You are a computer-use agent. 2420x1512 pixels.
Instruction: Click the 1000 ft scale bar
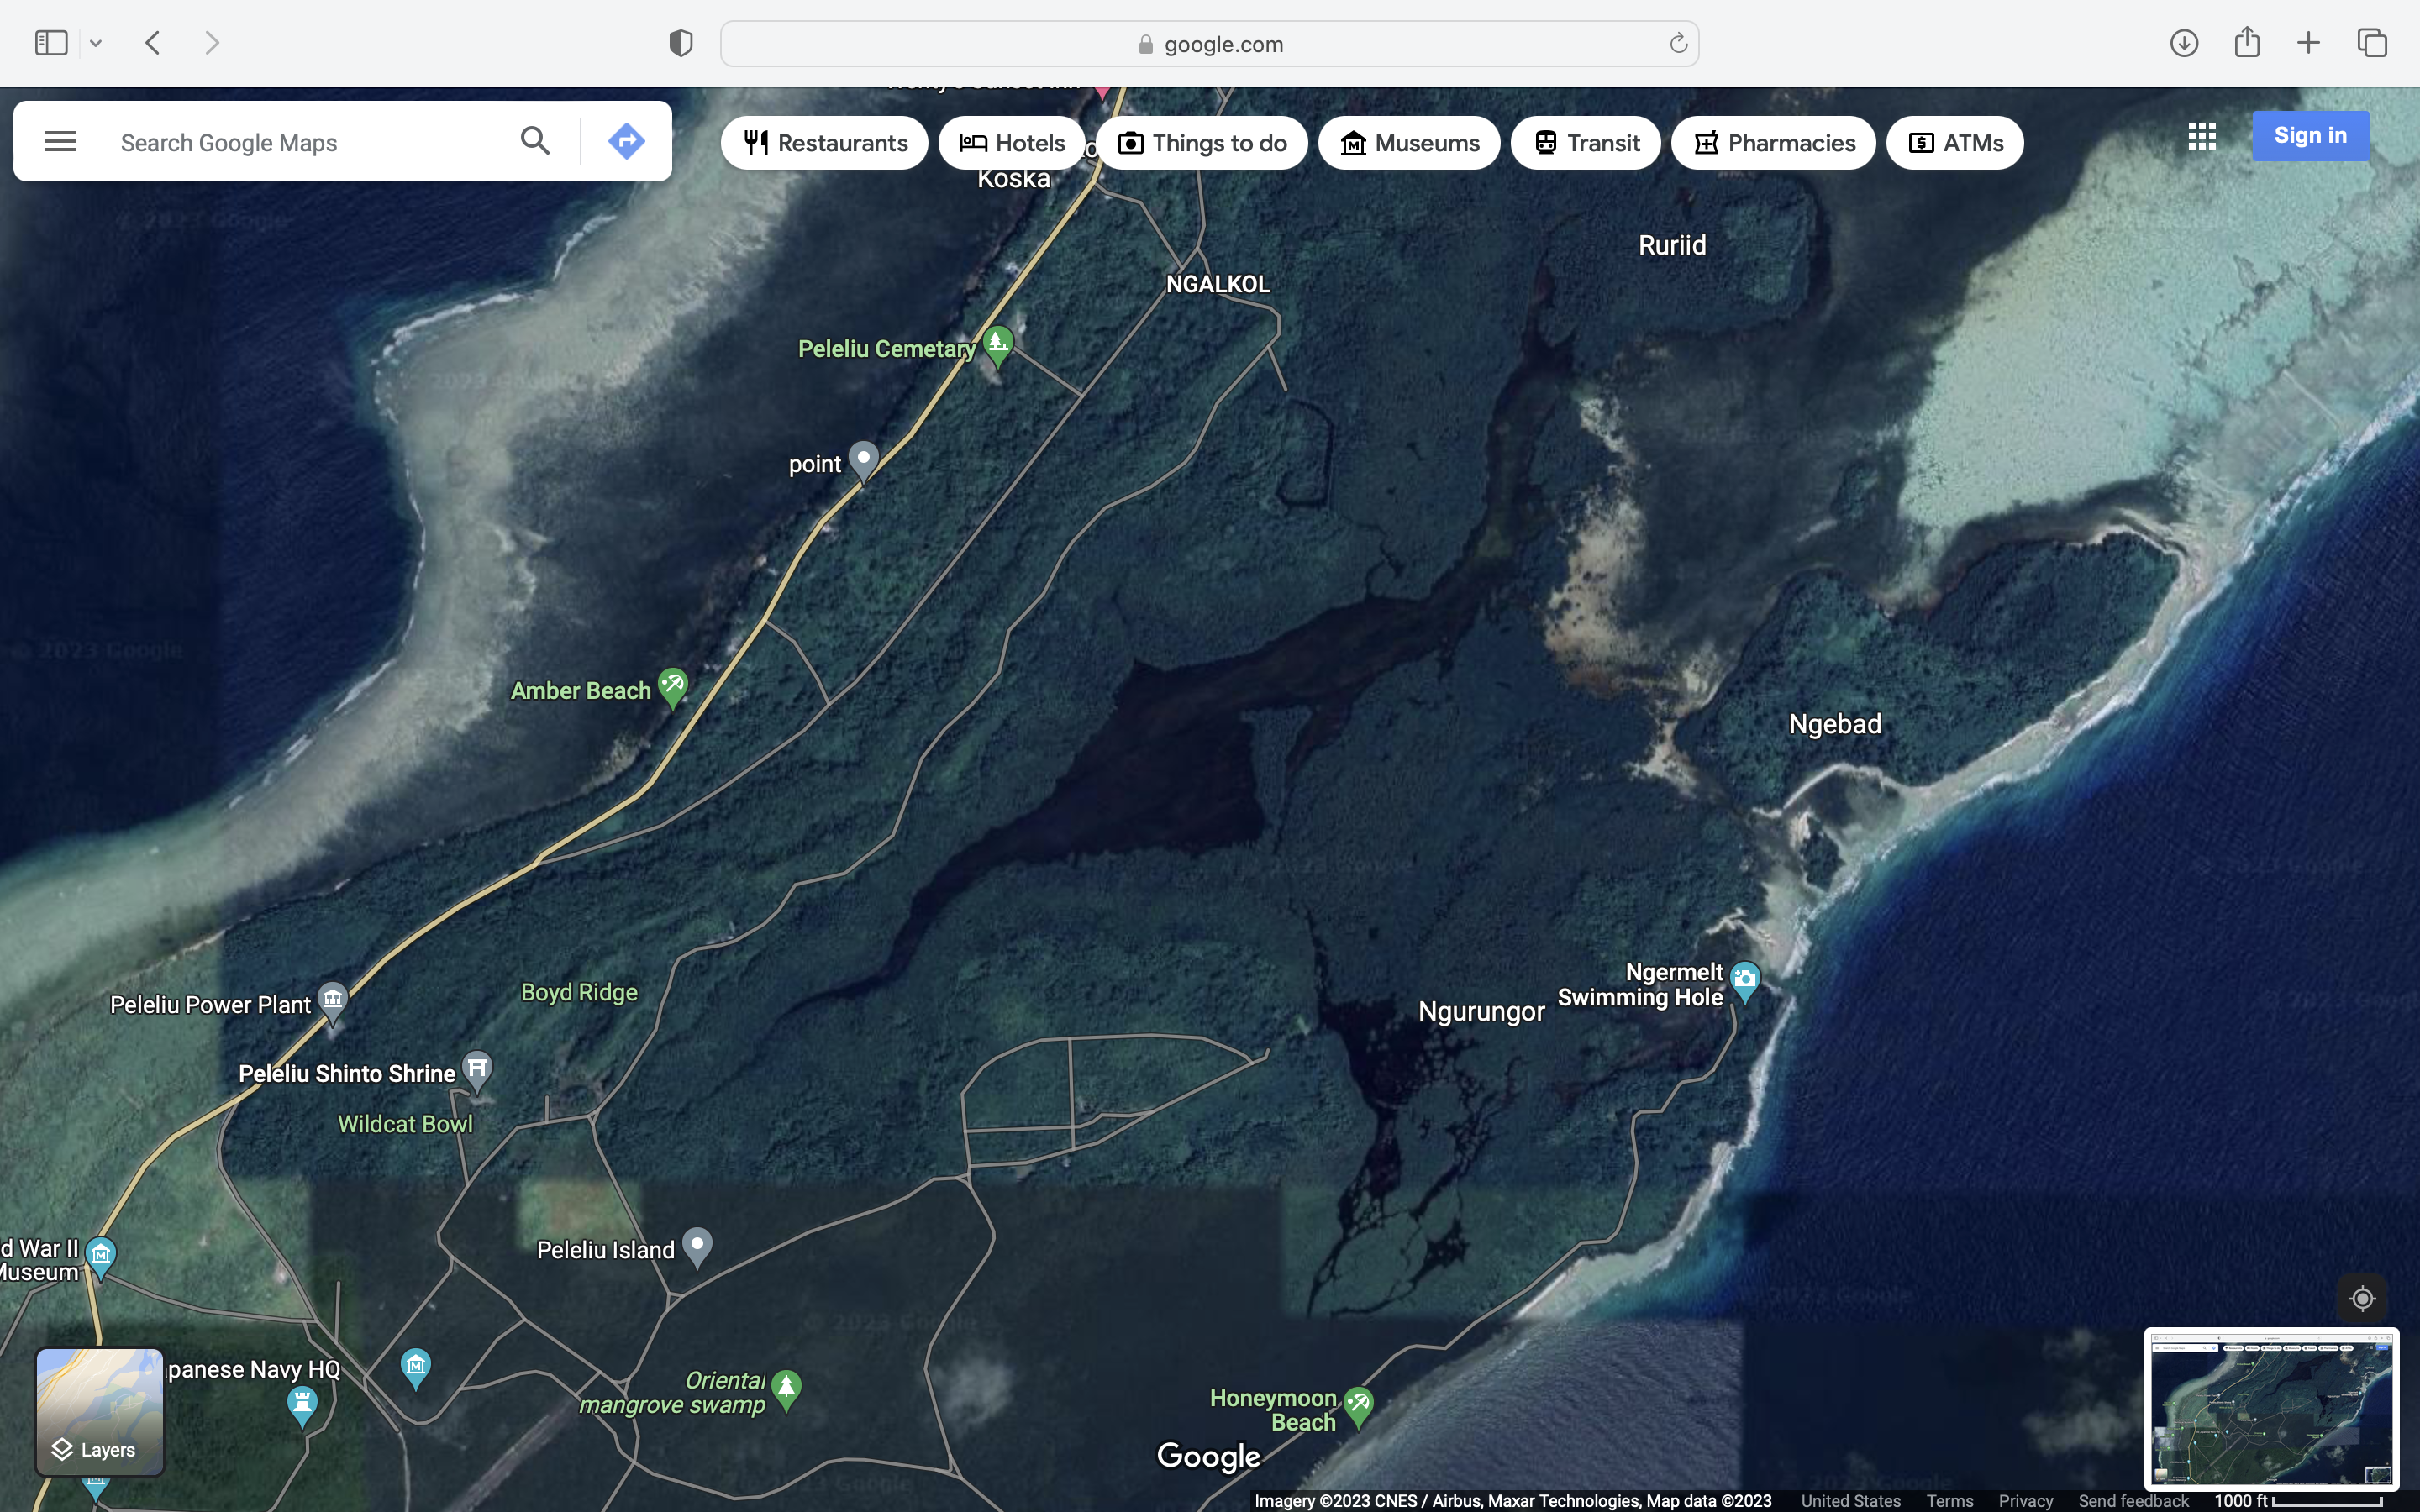point(2298,1501)
